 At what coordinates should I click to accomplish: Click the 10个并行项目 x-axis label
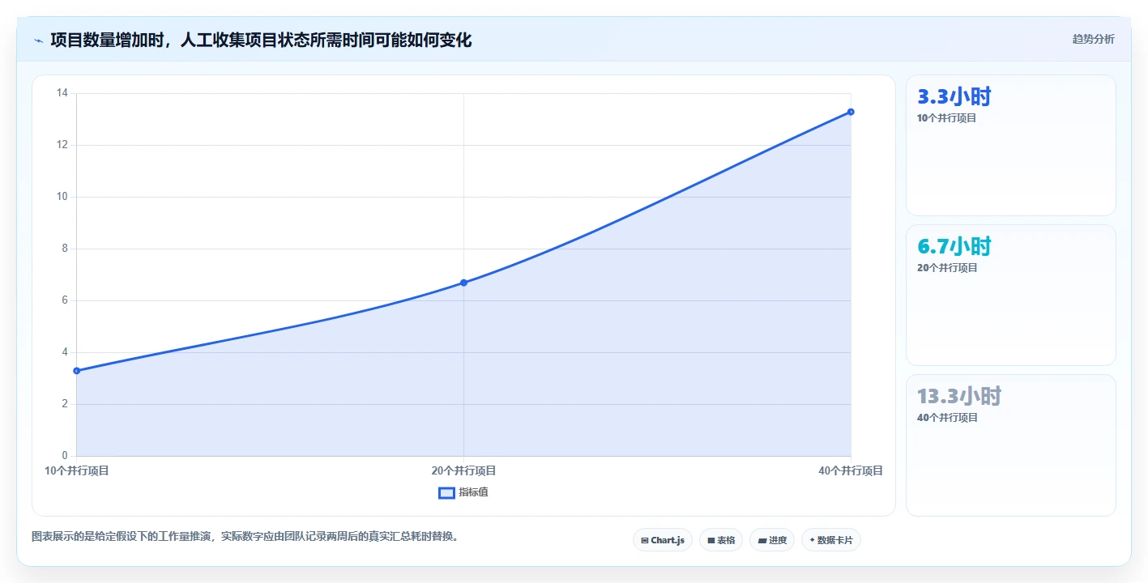(x=77, y=470)
